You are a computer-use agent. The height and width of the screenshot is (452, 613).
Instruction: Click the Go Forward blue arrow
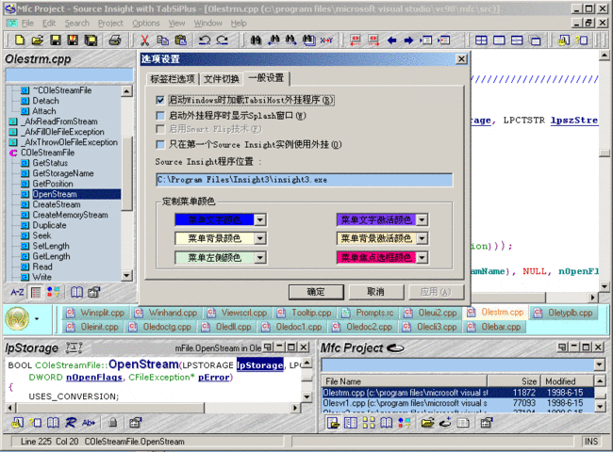point(409,40)
